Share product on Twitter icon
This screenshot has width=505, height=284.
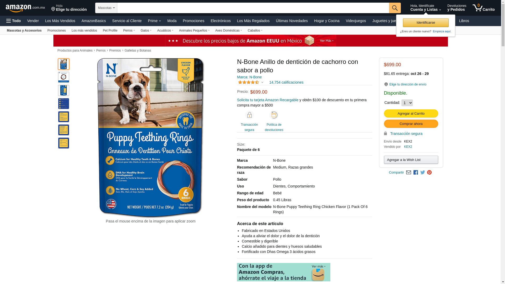(423, 173)
